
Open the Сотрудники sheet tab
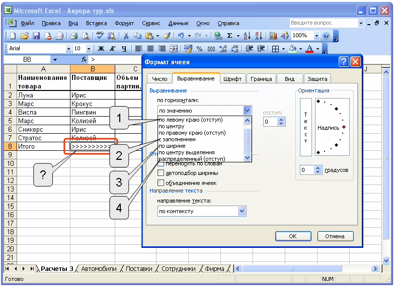[x=179, y=269]
